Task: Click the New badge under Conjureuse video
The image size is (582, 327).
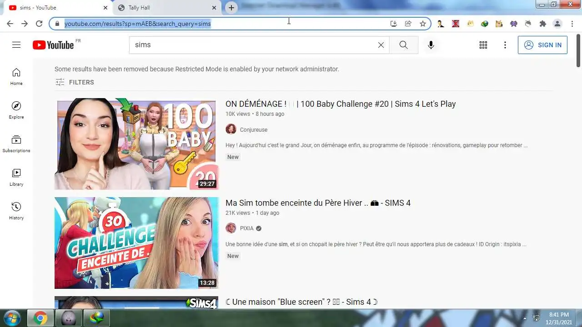Action: 233,157
